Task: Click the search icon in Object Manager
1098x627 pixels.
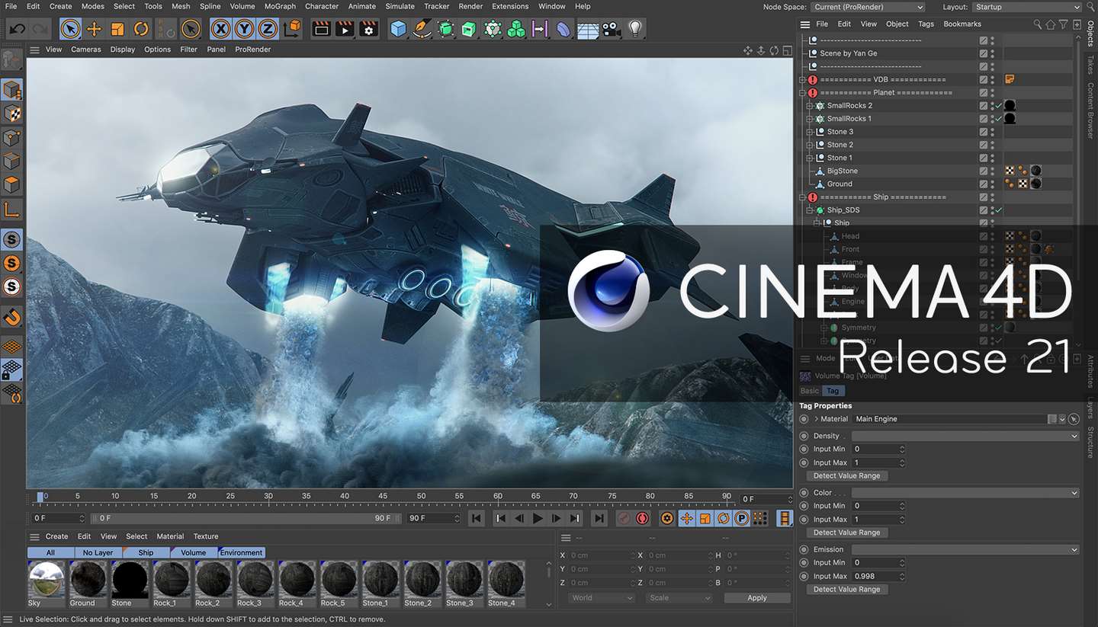Action: 1038,24
